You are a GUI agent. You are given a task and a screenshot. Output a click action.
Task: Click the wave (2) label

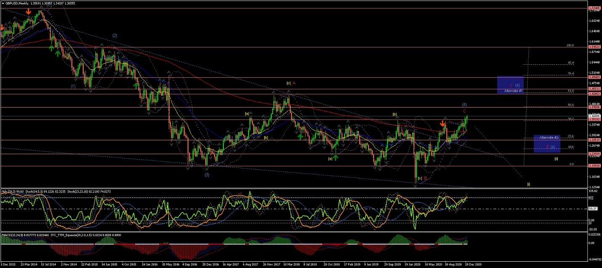pos(114,35)
